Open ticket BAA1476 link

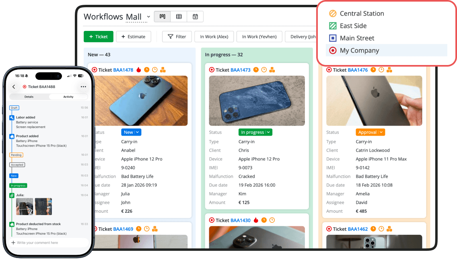358,70
